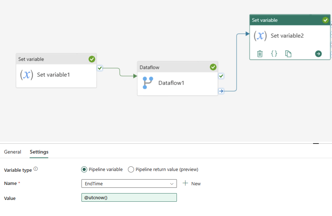Click the Value field containing @utcnow()

click(x=129, y=197)
